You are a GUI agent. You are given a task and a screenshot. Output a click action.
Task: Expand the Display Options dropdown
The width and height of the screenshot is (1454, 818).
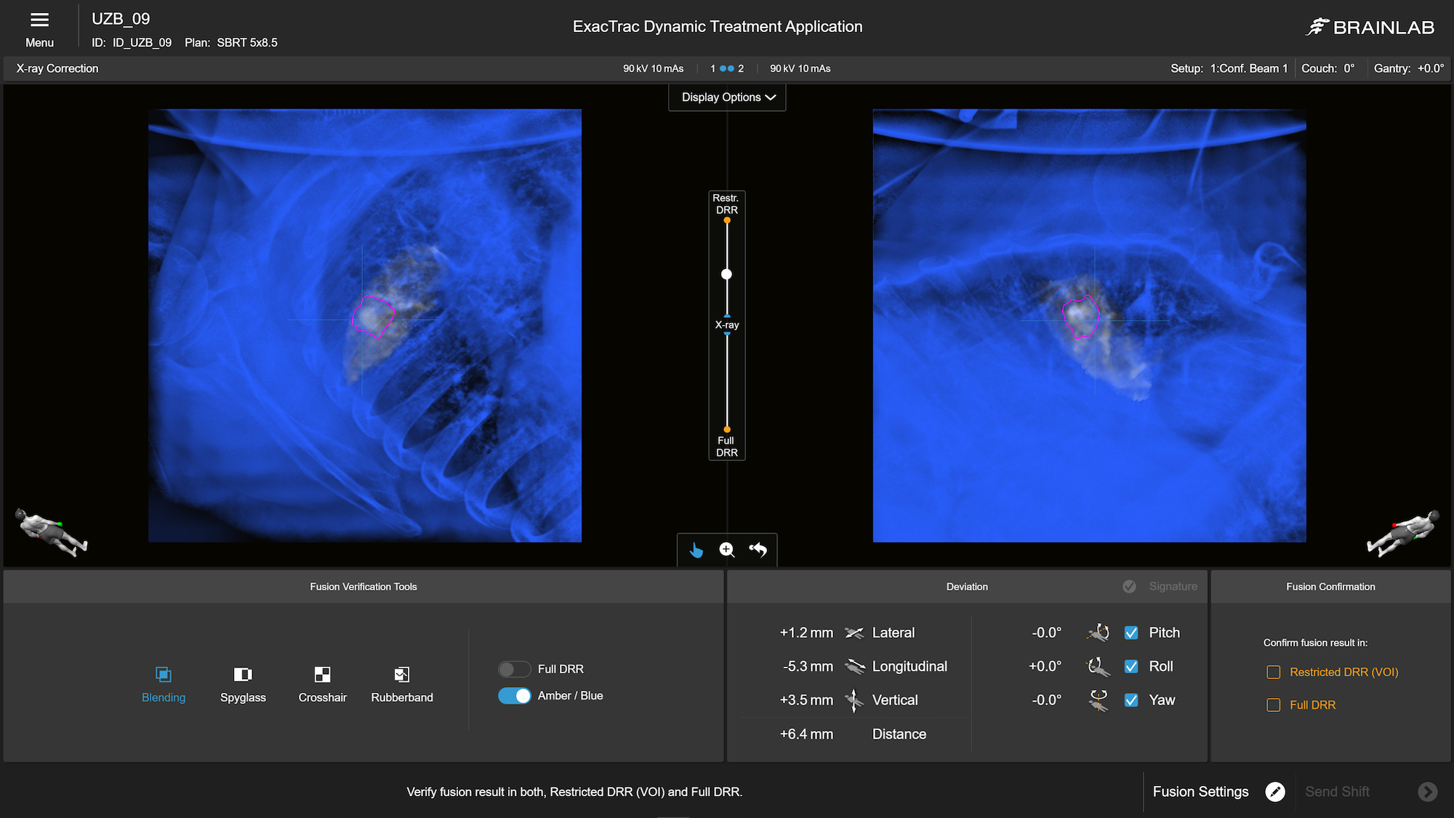point(727,97)
